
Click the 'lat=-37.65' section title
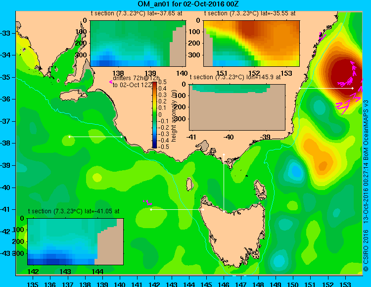[137, 13]
